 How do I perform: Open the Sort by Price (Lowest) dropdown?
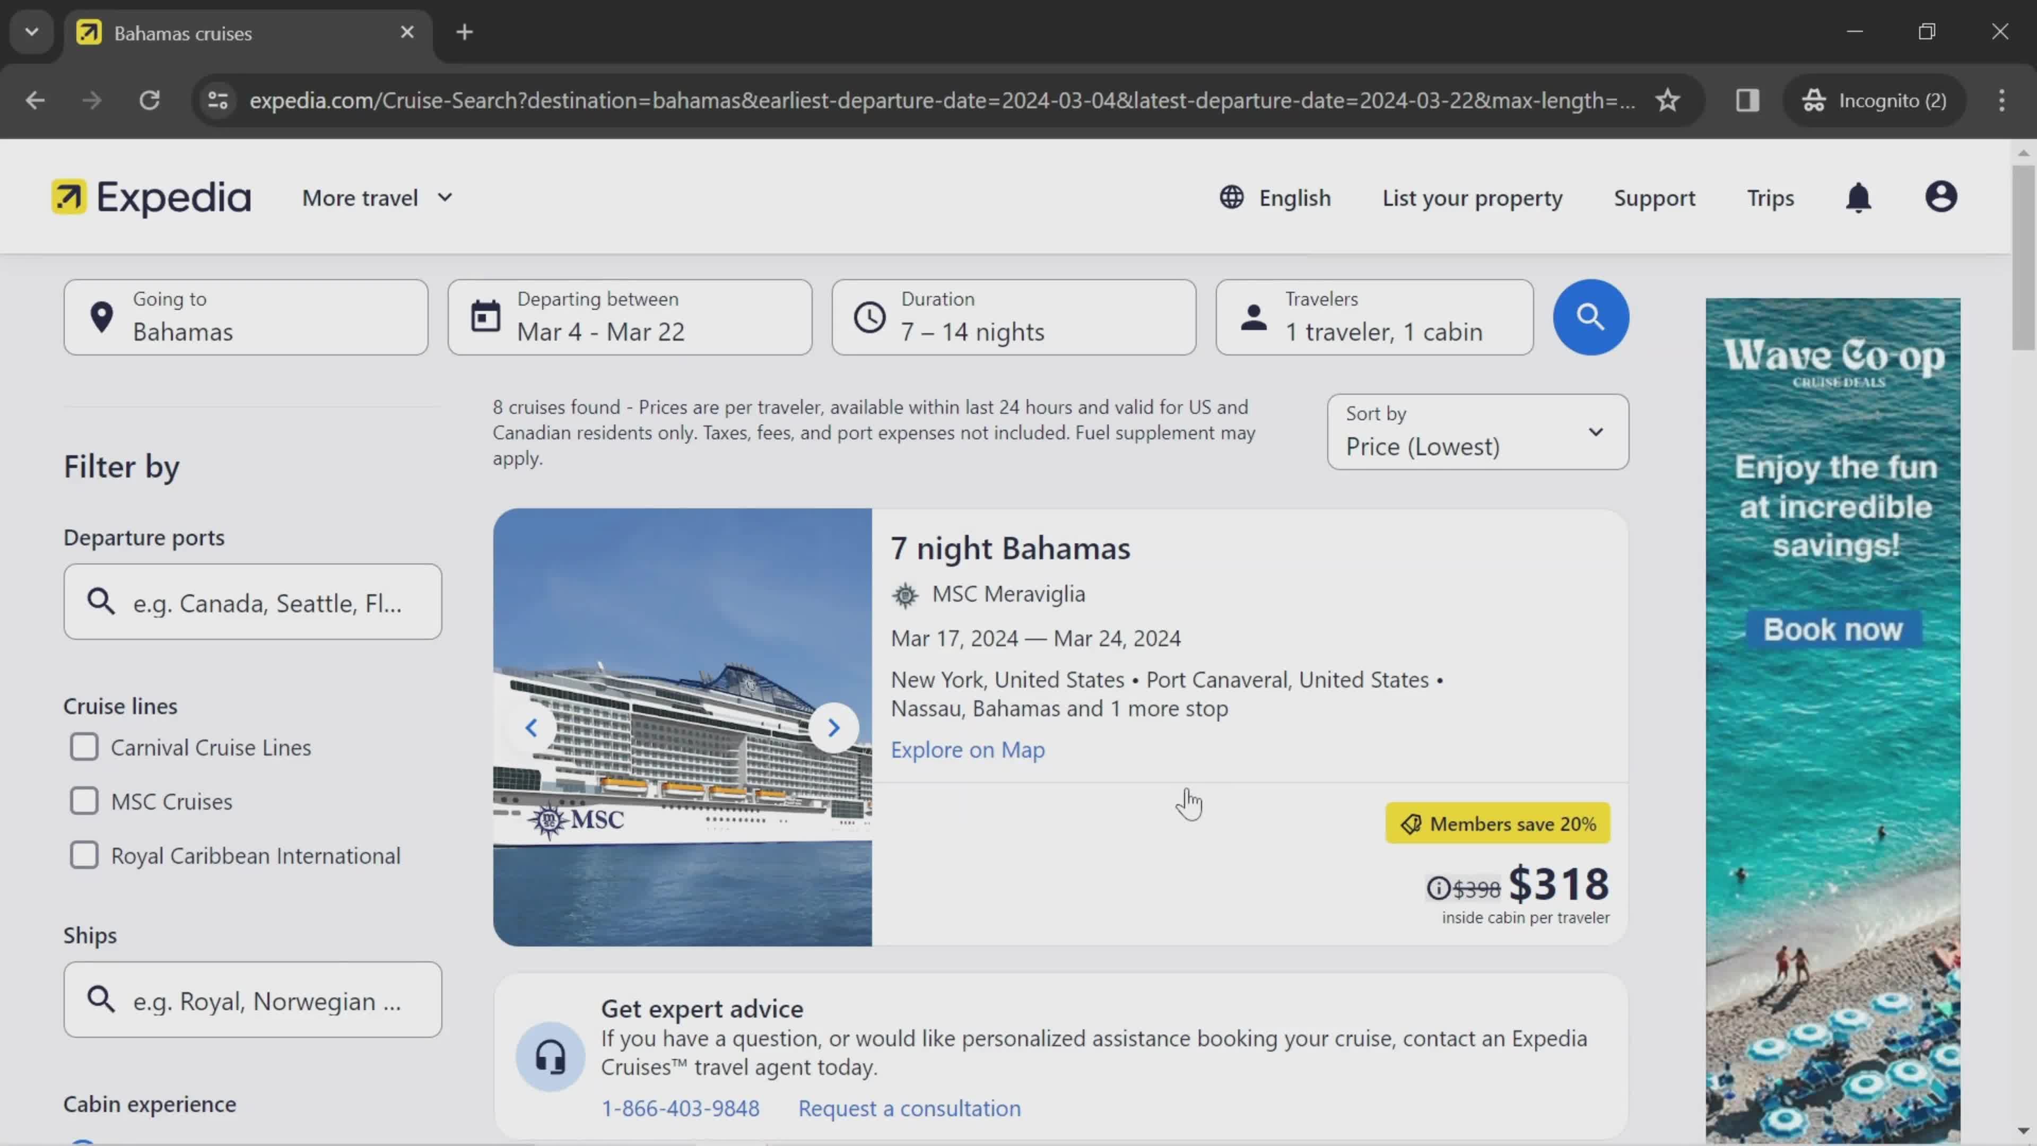[1477, 432]
